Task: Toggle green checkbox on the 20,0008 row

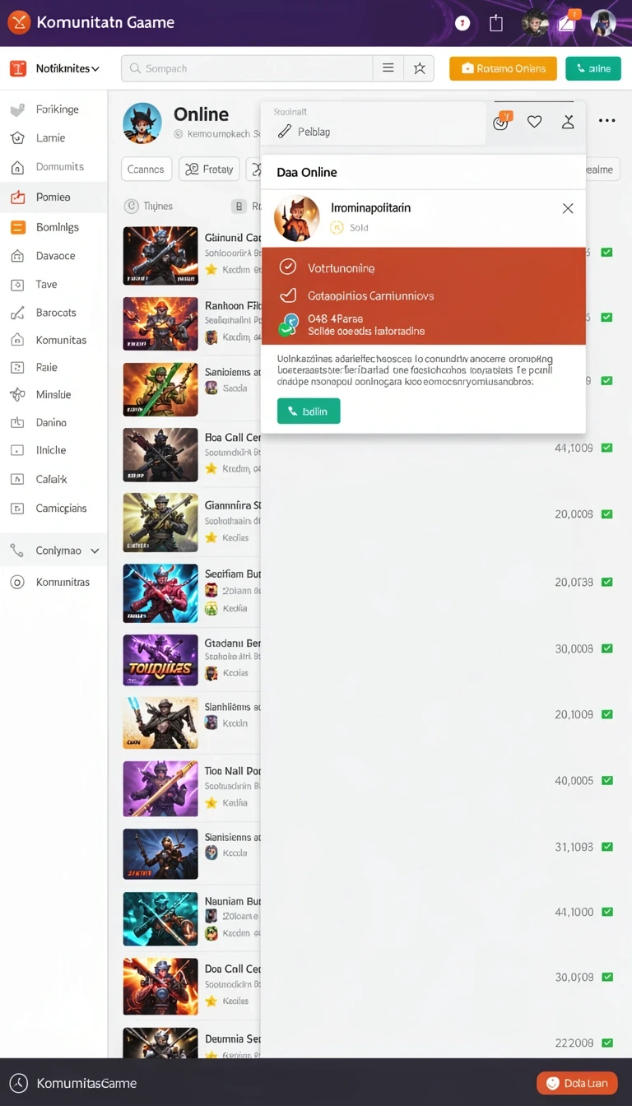Action: 607,514
